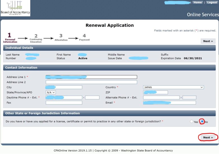Click the ZIP input field
Image resolution: width=219 pixels, height=154 pixels.
coord(156,92)
